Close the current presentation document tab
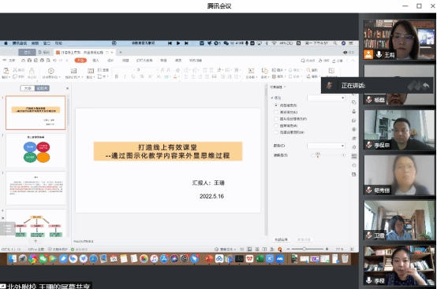The width and height of the screenshot is (437, 289). (112, 52)
